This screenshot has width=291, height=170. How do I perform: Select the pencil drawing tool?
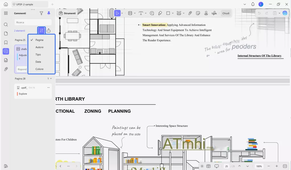point(160,13)
